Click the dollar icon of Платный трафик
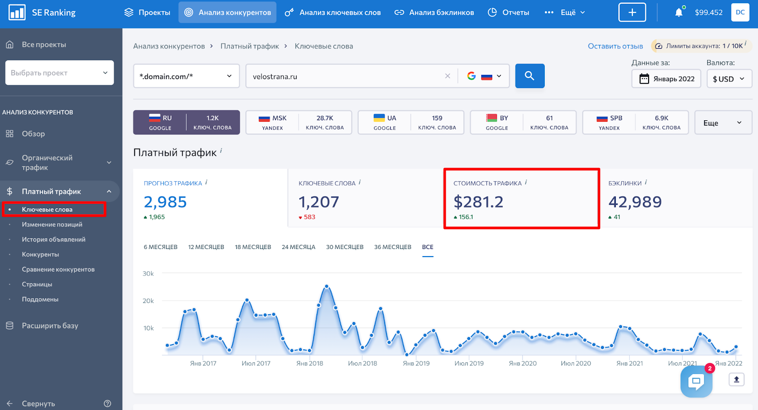 pyautogui.click(x=9, y=191)
